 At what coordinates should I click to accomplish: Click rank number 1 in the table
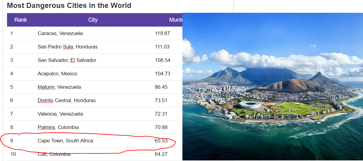coord(12,33)
